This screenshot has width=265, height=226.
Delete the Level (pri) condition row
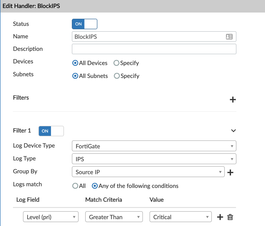pos(230,217)
